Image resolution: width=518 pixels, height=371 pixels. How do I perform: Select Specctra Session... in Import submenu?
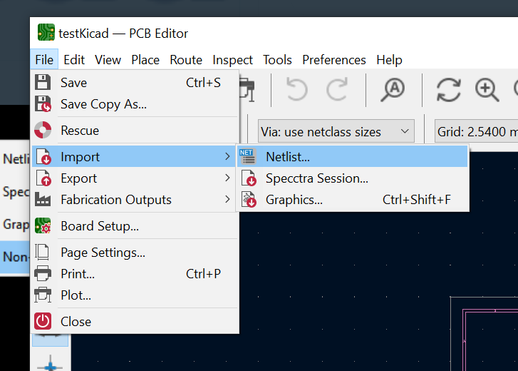(x=352, y=178)
